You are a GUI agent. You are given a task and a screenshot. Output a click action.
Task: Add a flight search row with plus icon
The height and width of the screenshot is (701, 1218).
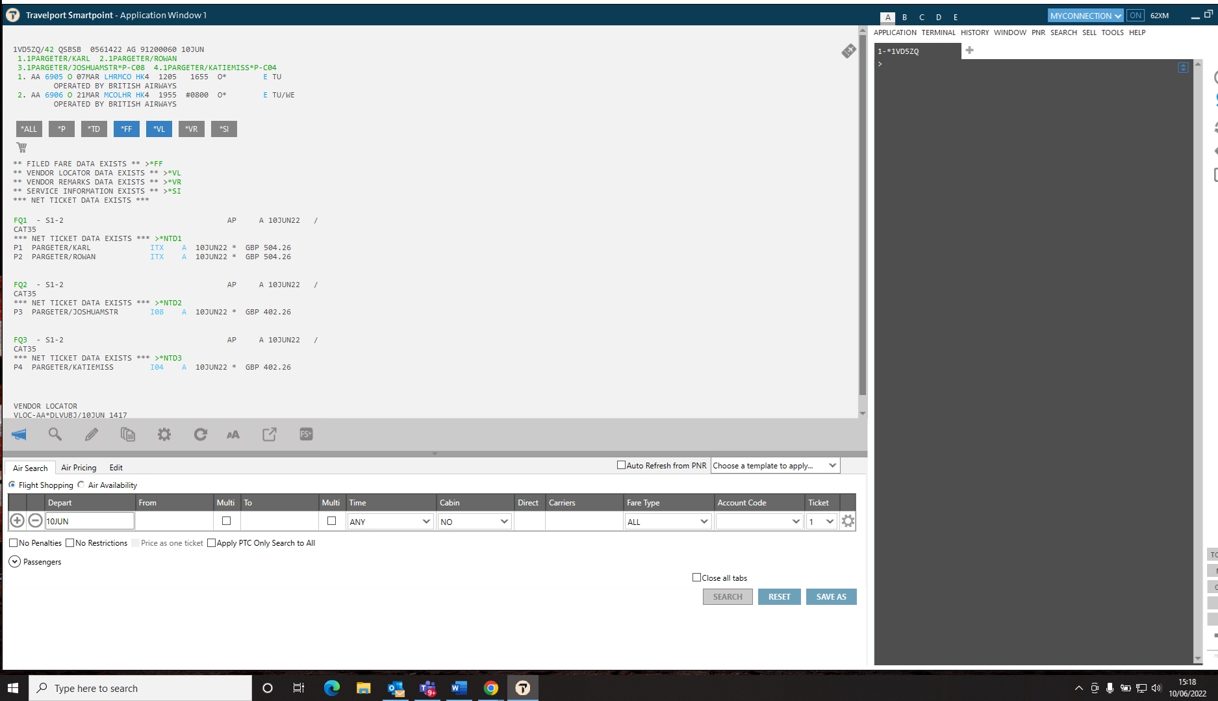coord(18,520)
